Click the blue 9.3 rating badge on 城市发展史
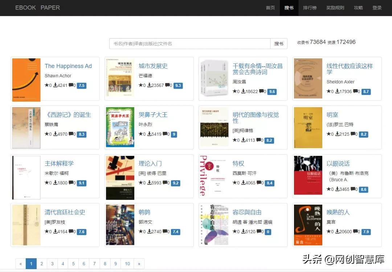 (179, 85)
